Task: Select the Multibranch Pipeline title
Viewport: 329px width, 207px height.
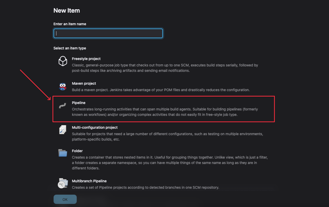Action: coord(89,181)
